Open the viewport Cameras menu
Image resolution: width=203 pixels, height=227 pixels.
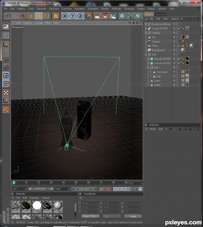[28, 23]
